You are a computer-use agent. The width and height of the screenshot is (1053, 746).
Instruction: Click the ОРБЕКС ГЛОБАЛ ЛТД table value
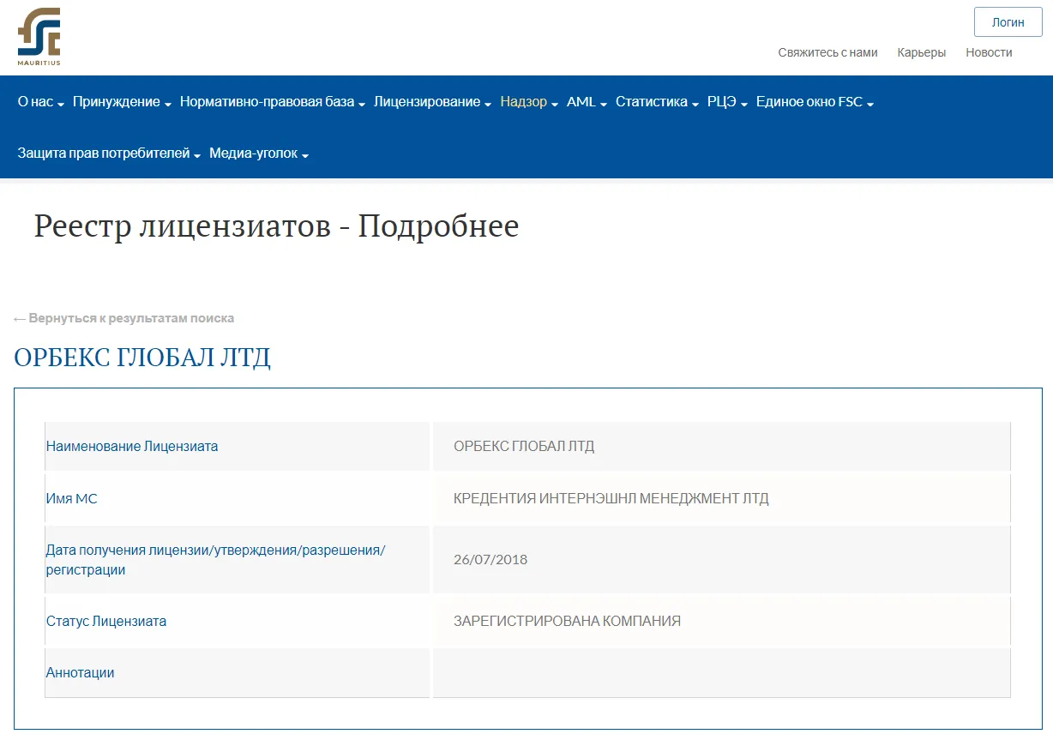click(x=524, y=446)
